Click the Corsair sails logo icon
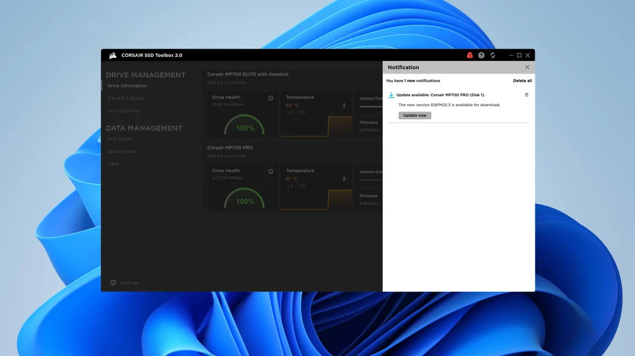Image resolution: width=635 pixels, height=356 pixels. (112, 55)
